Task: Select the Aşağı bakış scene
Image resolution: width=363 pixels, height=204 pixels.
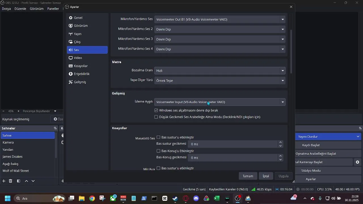Action: [28, 164]
